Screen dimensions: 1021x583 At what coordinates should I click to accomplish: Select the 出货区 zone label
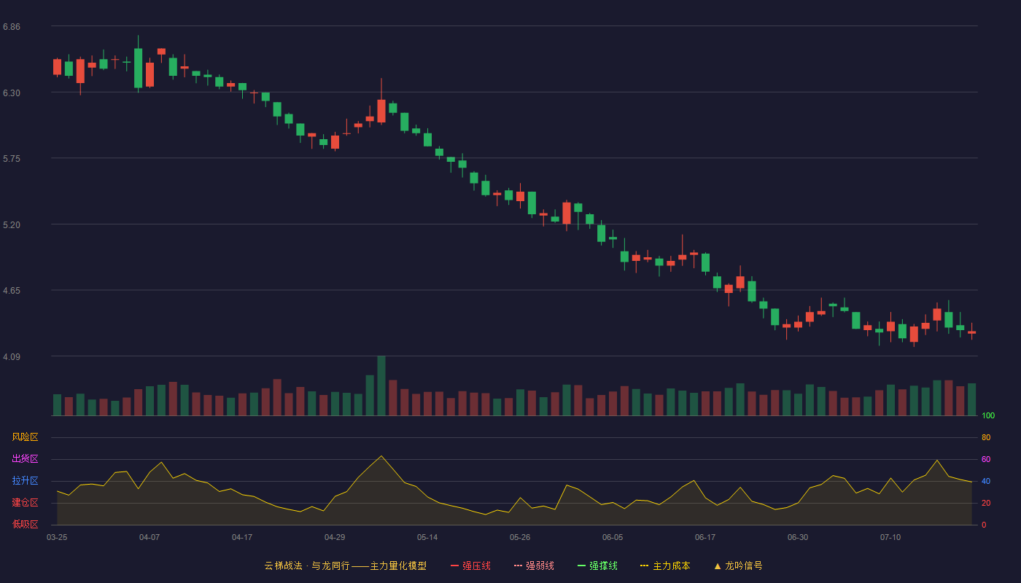(25, 459)
